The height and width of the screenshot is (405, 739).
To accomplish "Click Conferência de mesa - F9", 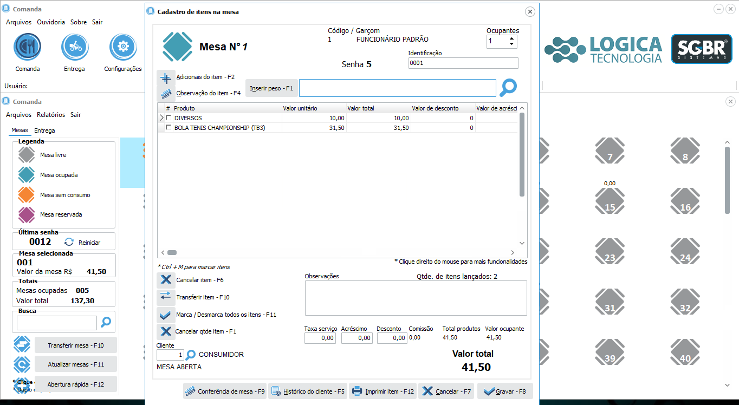I will pyautogui.click(x=225, y=391).
